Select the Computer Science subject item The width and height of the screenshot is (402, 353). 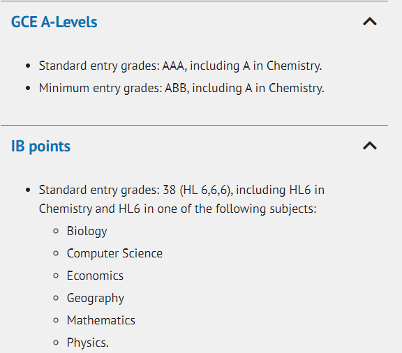tap(114, 253)
